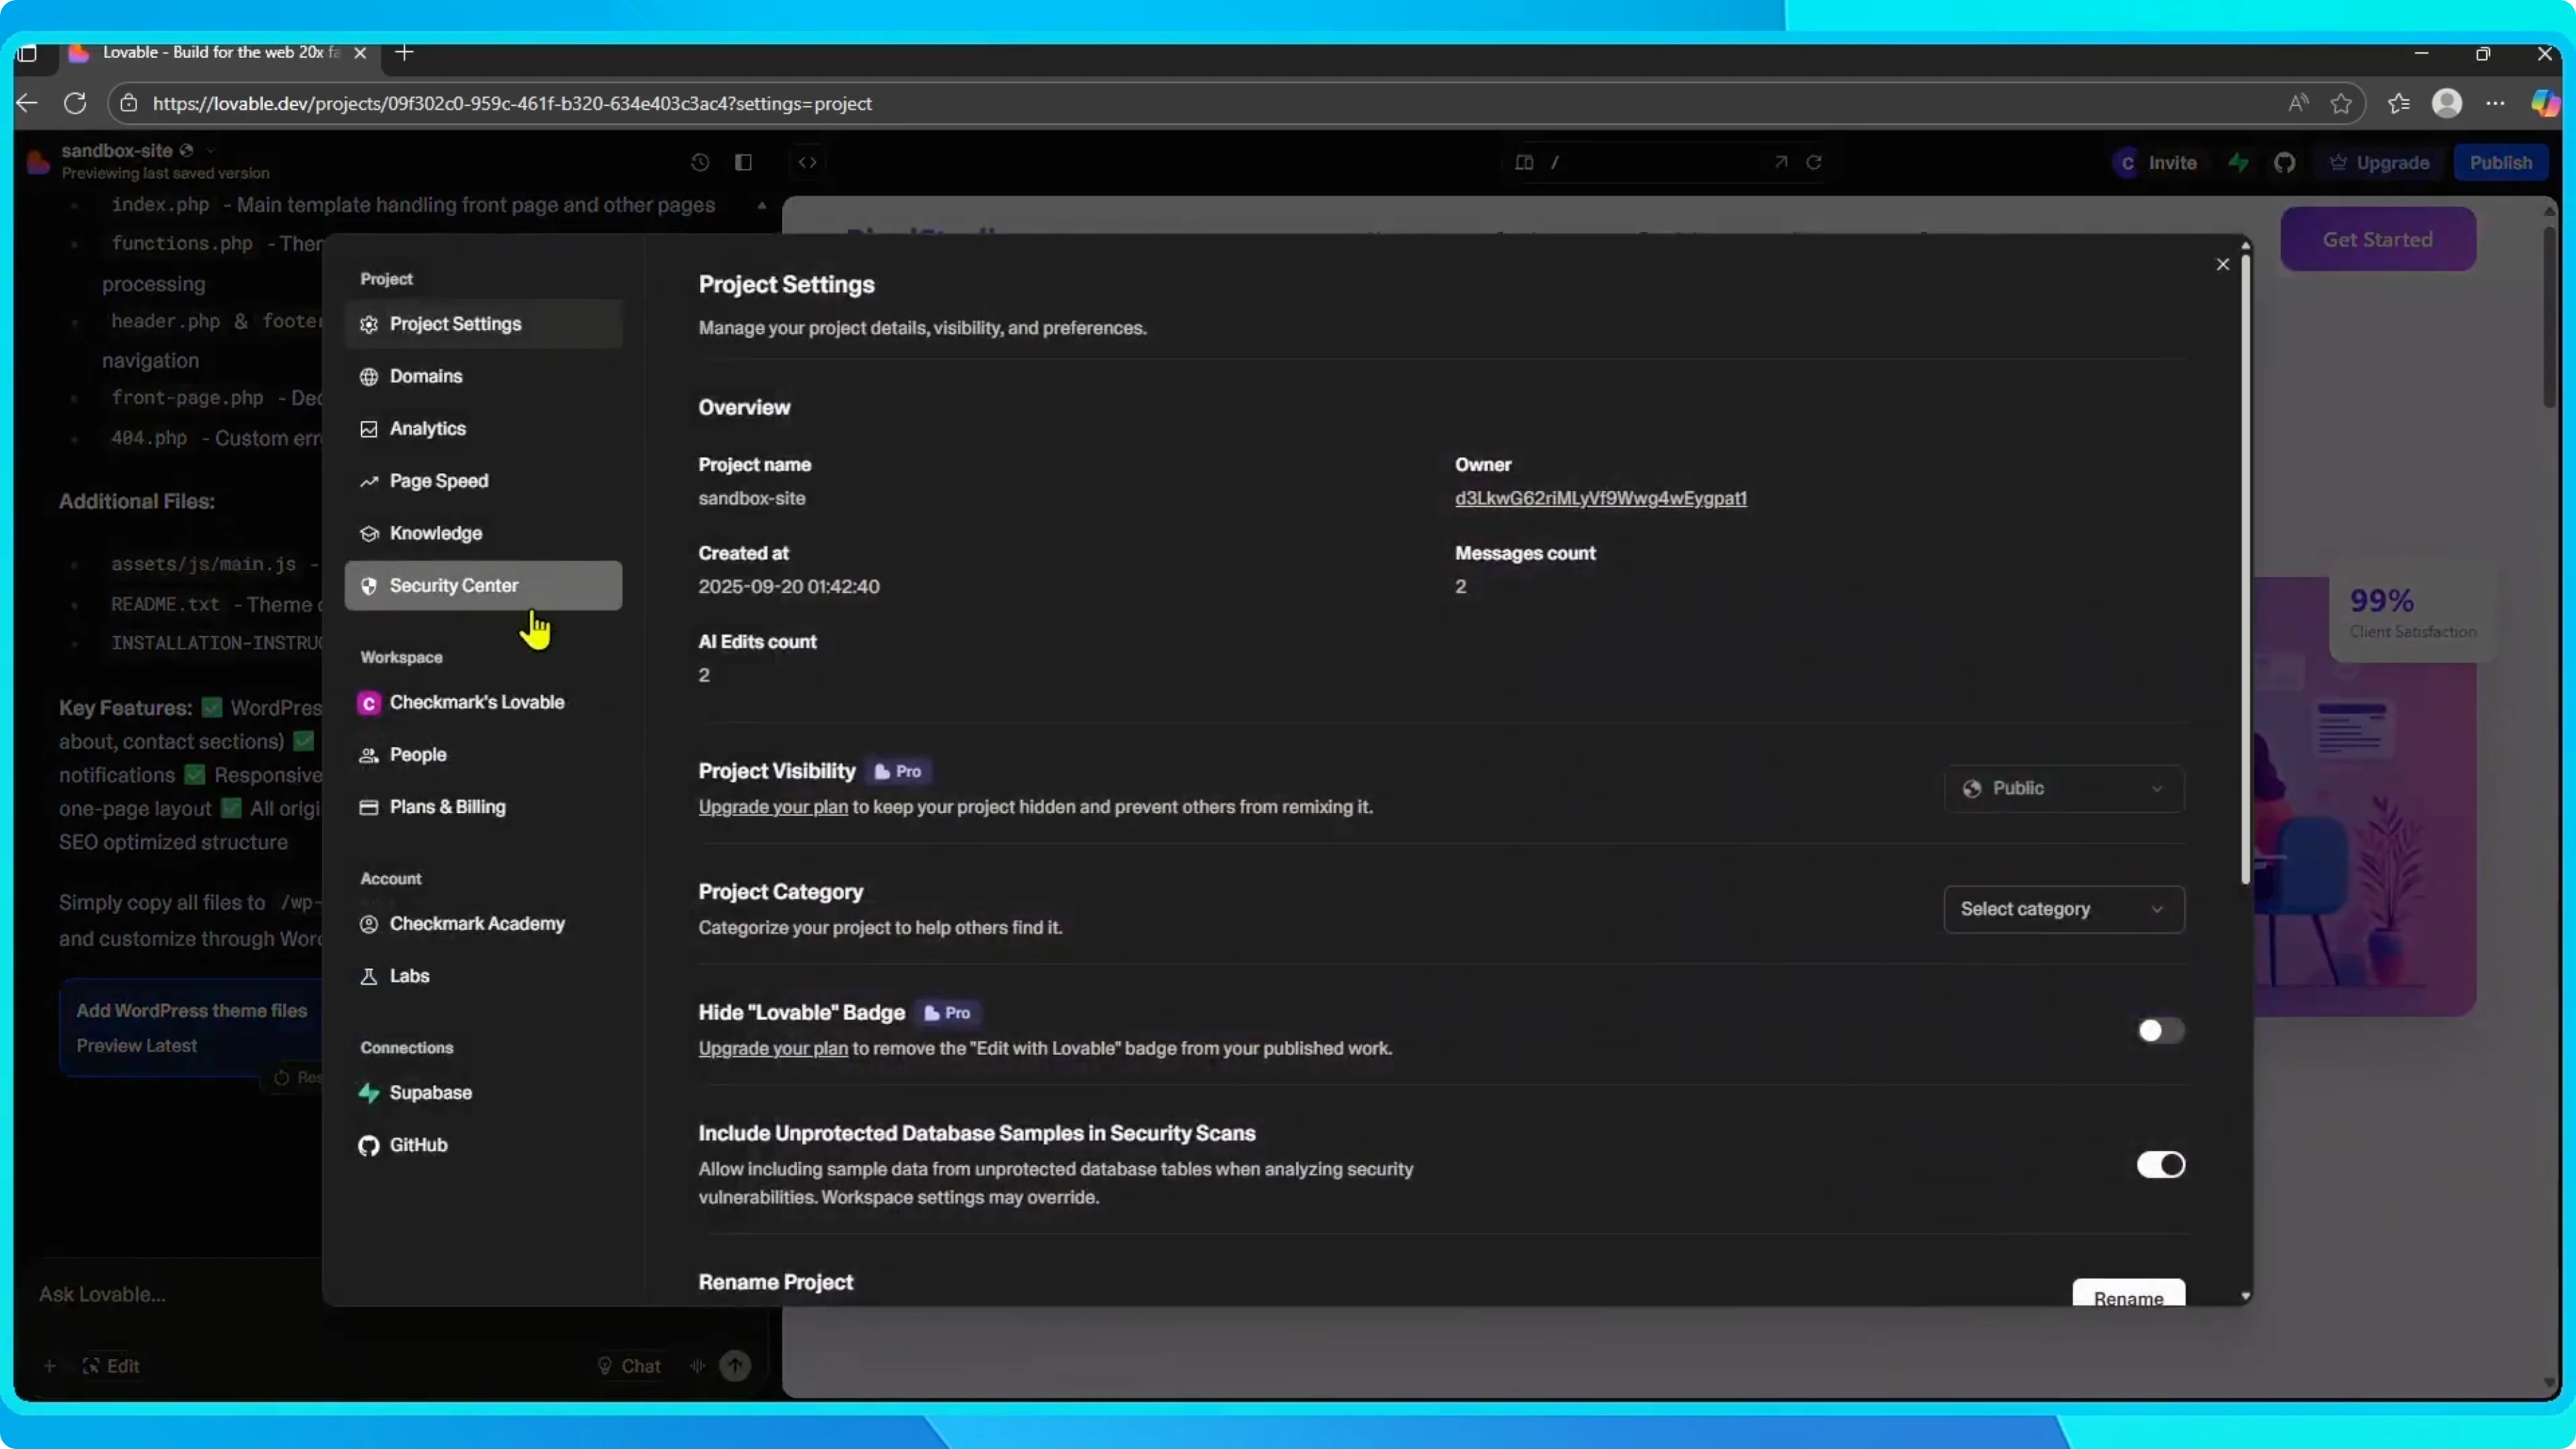Open Security Center settings

[483, 585]
